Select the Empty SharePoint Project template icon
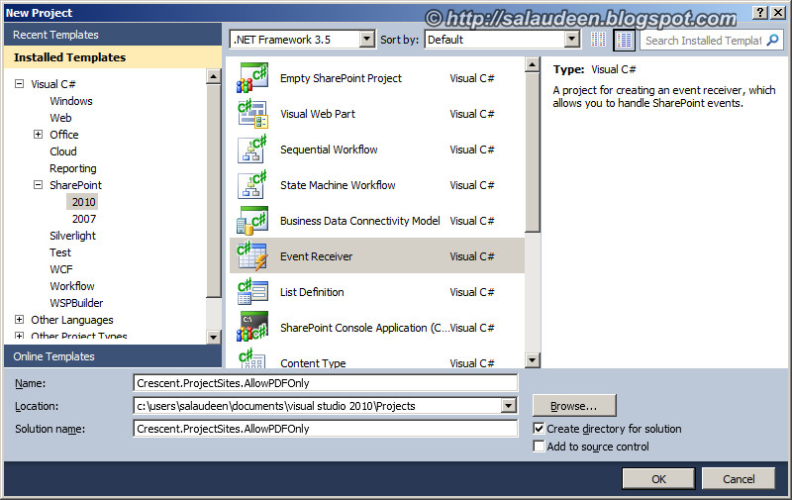 coord(252,78)
